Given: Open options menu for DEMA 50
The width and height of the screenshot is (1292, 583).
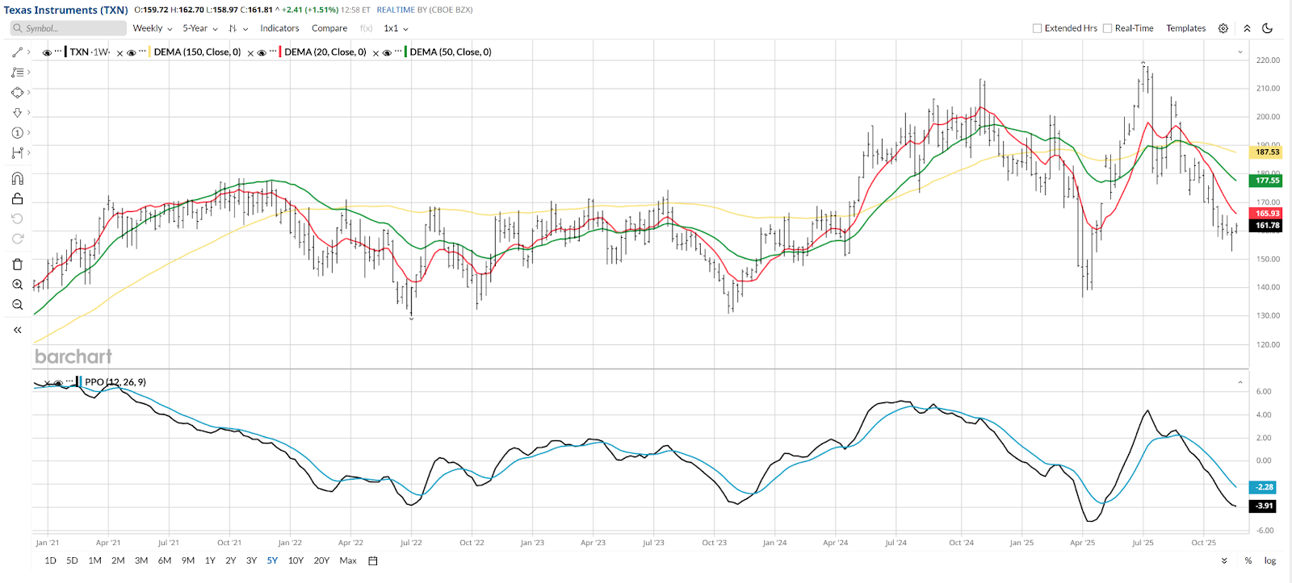Looking at the screenshot, I should (398, 52).
